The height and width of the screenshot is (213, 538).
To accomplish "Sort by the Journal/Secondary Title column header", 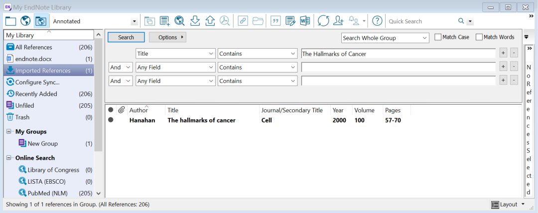I will [x=295, y=110].
